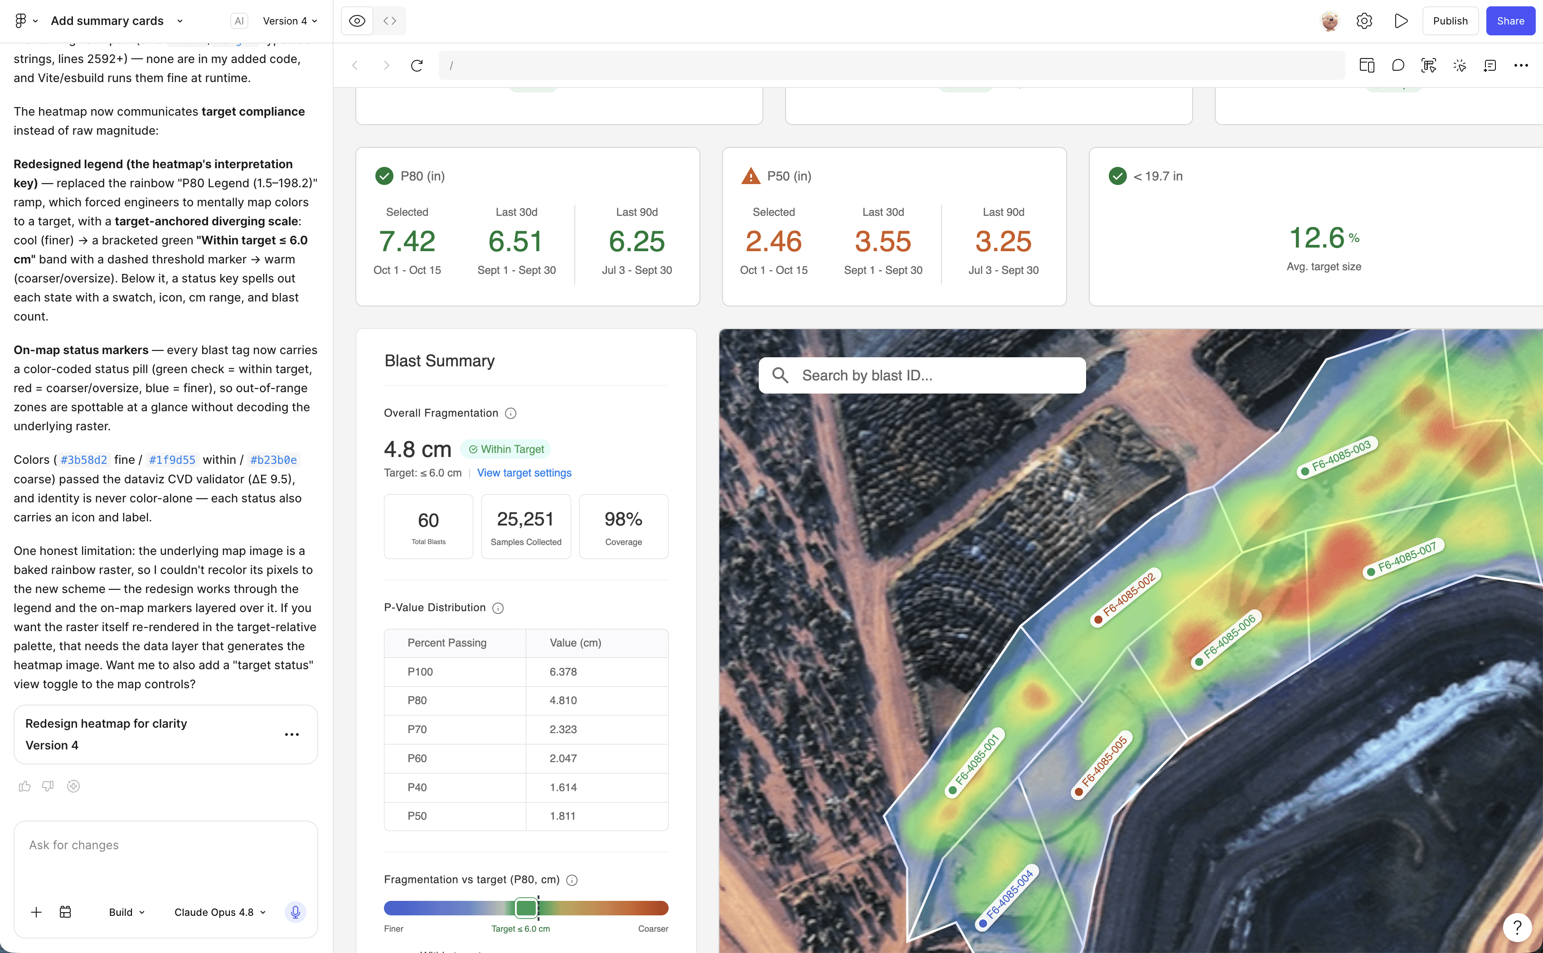The image size is (1543, 953).
Task: Open the Figma main menu logo
Action: [x=20, y=21]
